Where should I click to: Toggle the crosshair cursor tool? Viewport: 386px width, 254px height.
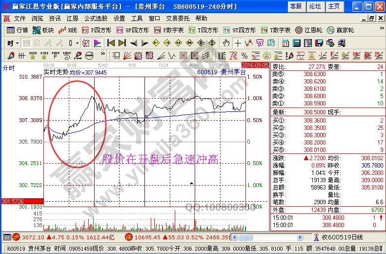point(238,43)
